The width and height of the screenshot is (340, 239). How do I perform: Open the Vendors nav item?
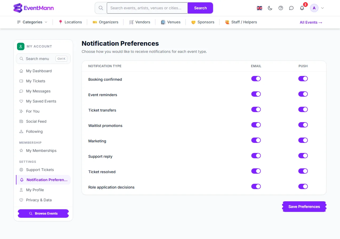pos(140,22)
